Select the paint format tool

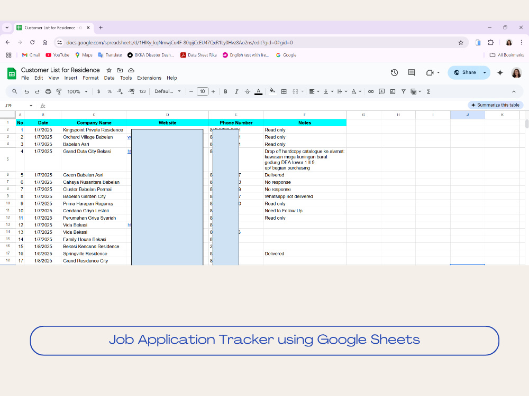(59, 91)
